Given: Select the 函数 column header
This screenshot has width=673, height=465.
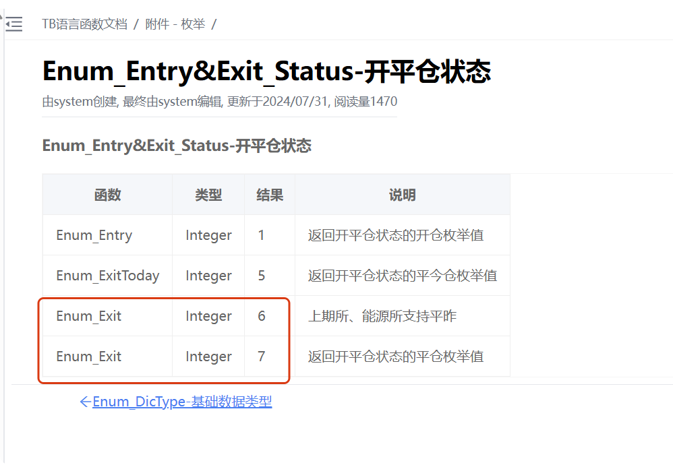Looking at the screenshot, I should [107, 195].
